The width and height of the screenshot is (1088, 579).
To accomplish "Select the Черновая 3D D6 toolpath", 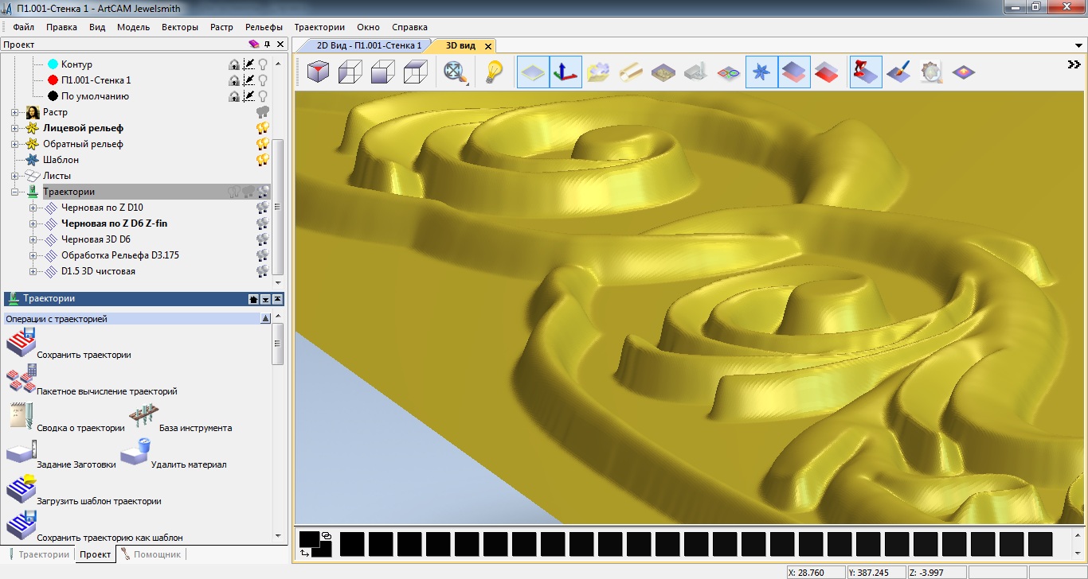I will coord(96,239).
